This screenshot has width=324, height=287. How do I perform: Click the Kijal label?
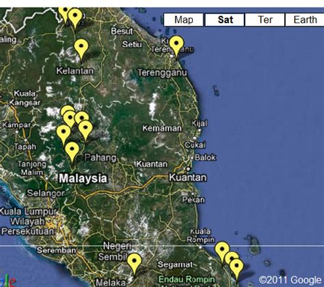tap(200, 124)
